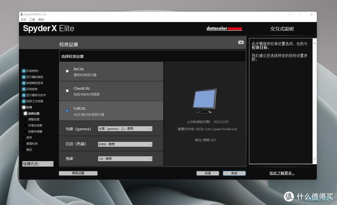Click the step marker beside 识别控制

[x=24, y=89]
